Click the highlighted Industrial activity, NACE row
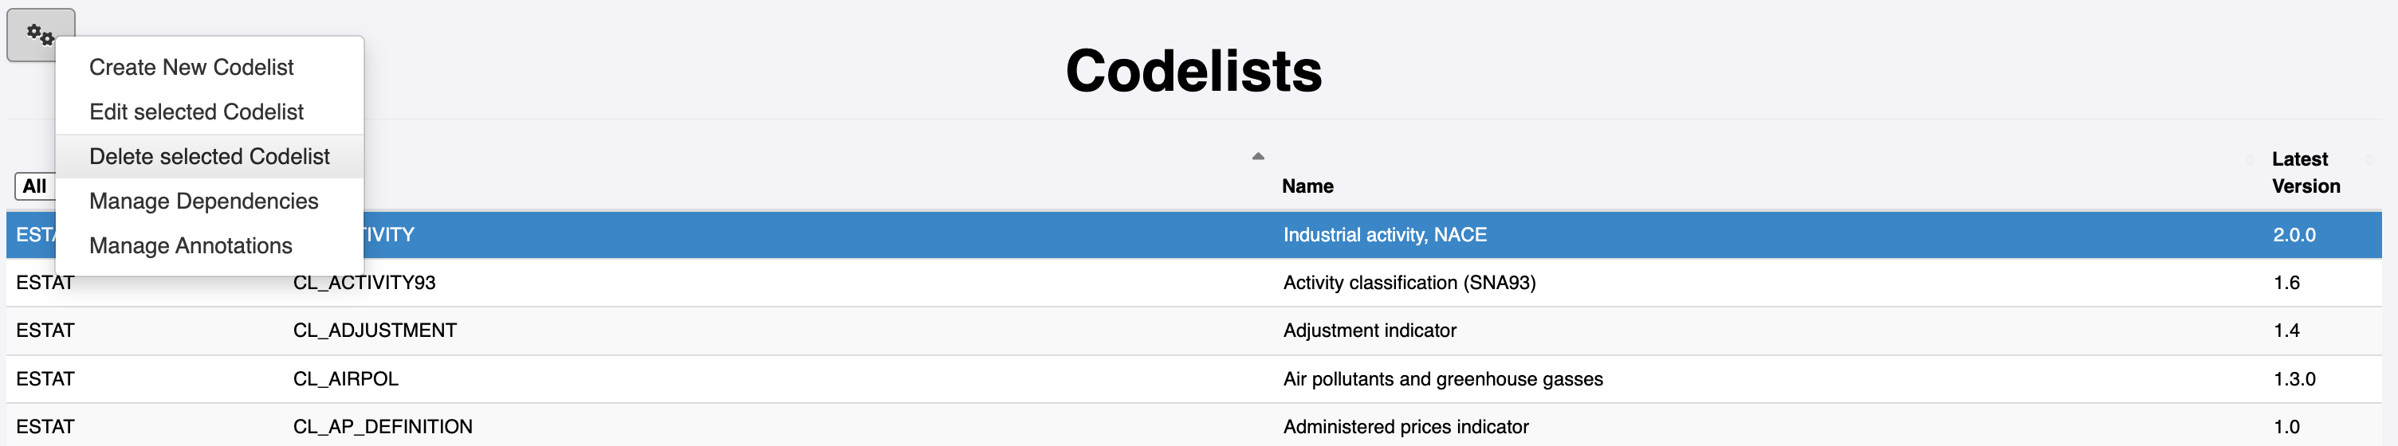The width and height of the screenshot is (2398, 446). 1193,235
